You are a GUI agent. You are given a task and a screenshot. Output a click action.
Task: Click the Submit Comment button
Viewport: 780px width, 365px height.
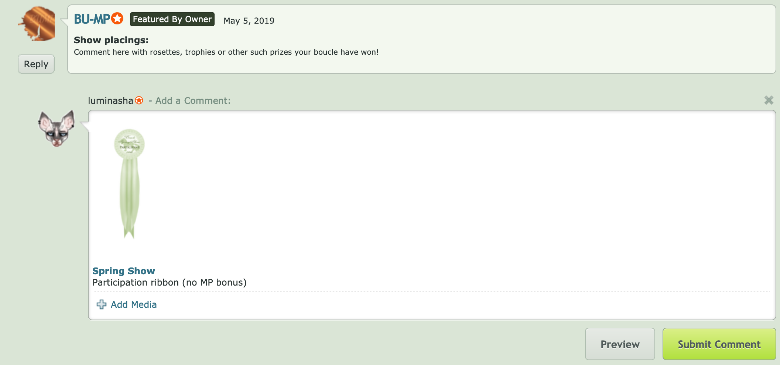[x=719, y=344]
